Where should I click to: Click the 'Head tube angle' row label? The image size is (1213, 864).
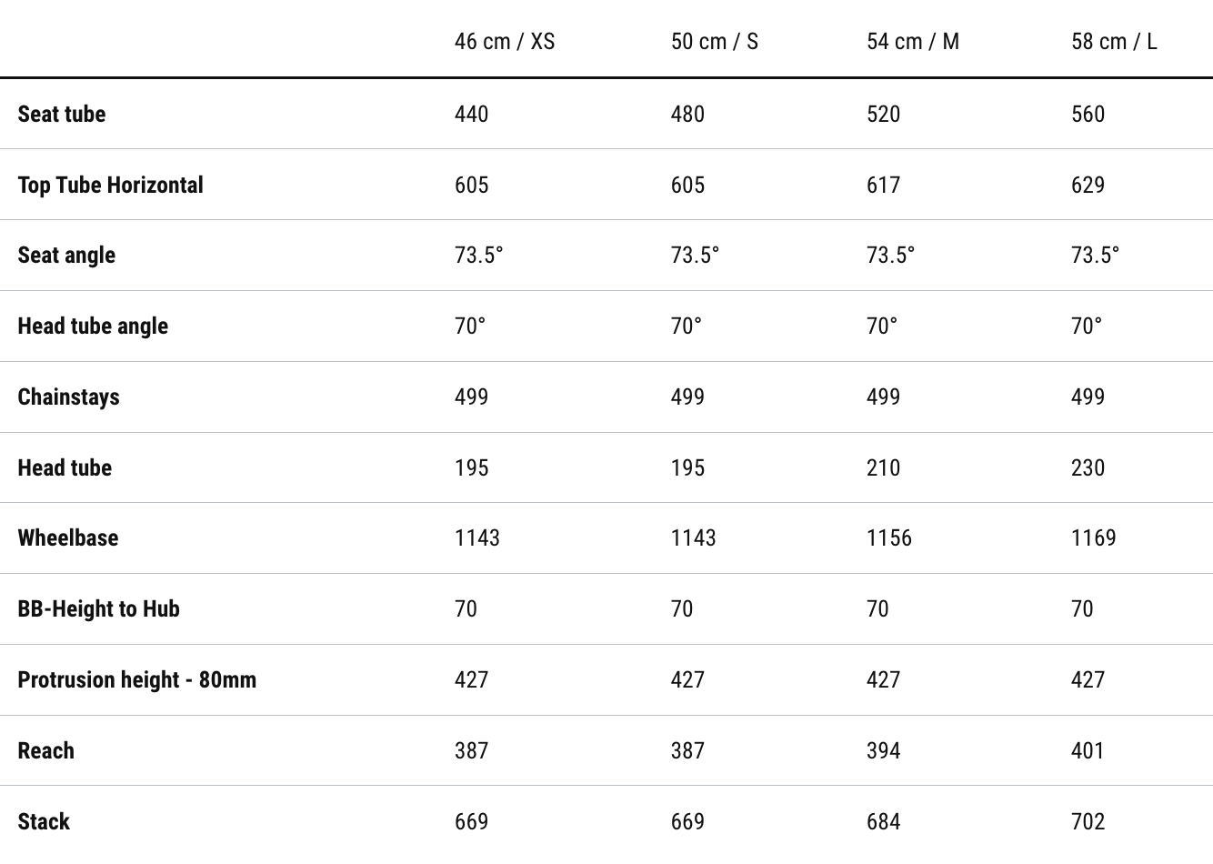(x=93, y=326)
